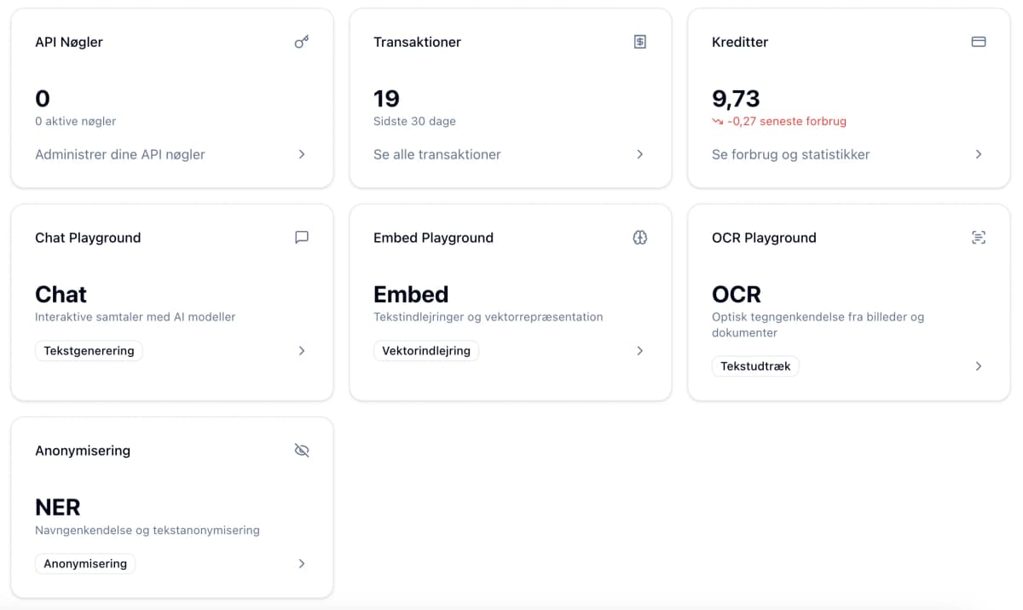Expand the OCR Playground card arrow
This screenshot has height=610, width=1023.
(x=979, y=366)
